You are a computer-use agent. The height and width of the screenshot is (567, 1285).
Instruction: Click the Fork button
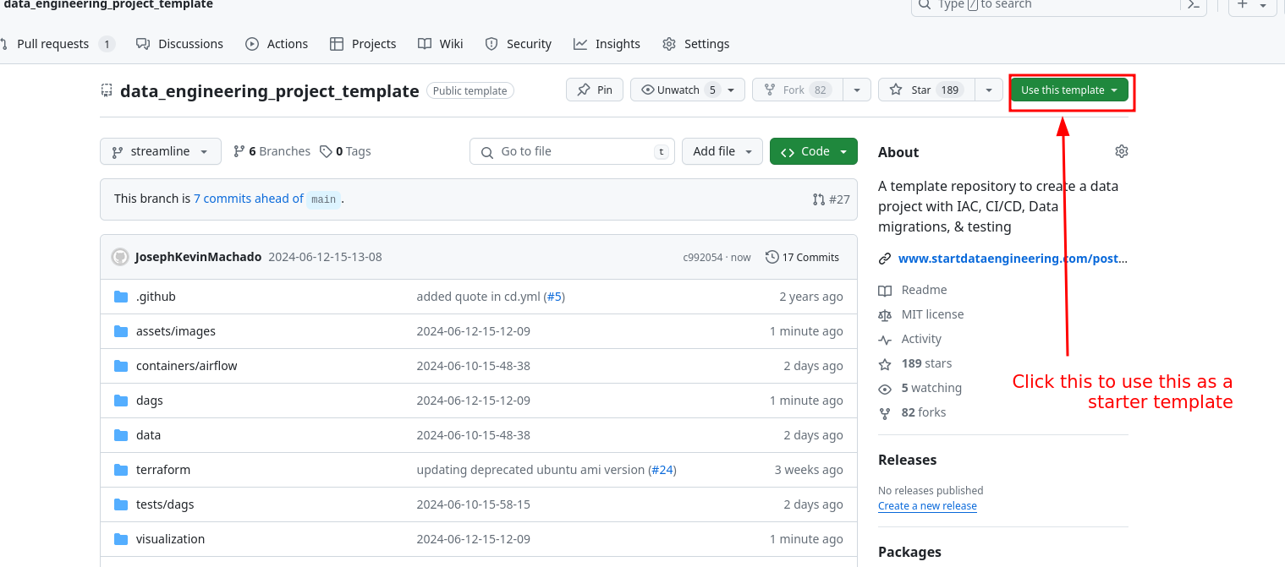(797, 90)
